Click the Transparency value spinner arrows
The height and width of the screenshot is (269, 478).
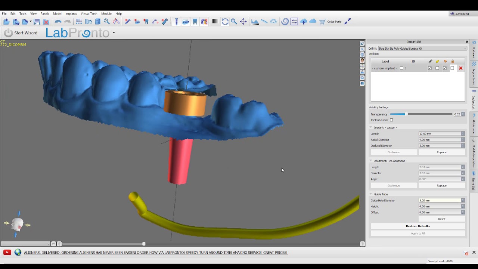(463, 114)
